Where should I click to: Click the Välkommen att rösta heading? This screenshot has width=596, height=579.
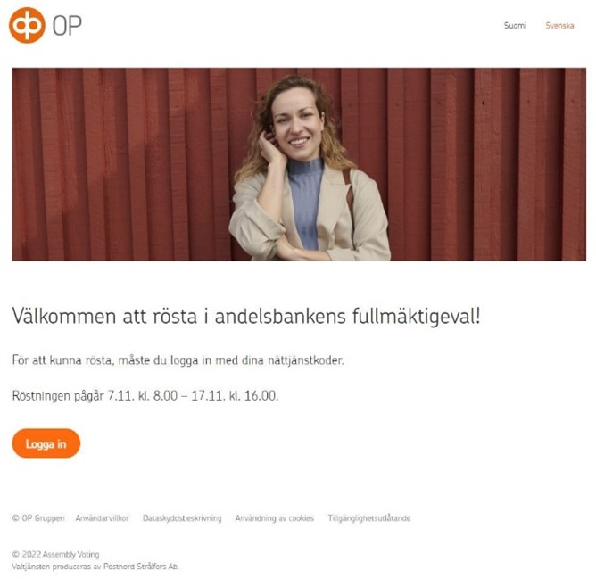point(246,317)
